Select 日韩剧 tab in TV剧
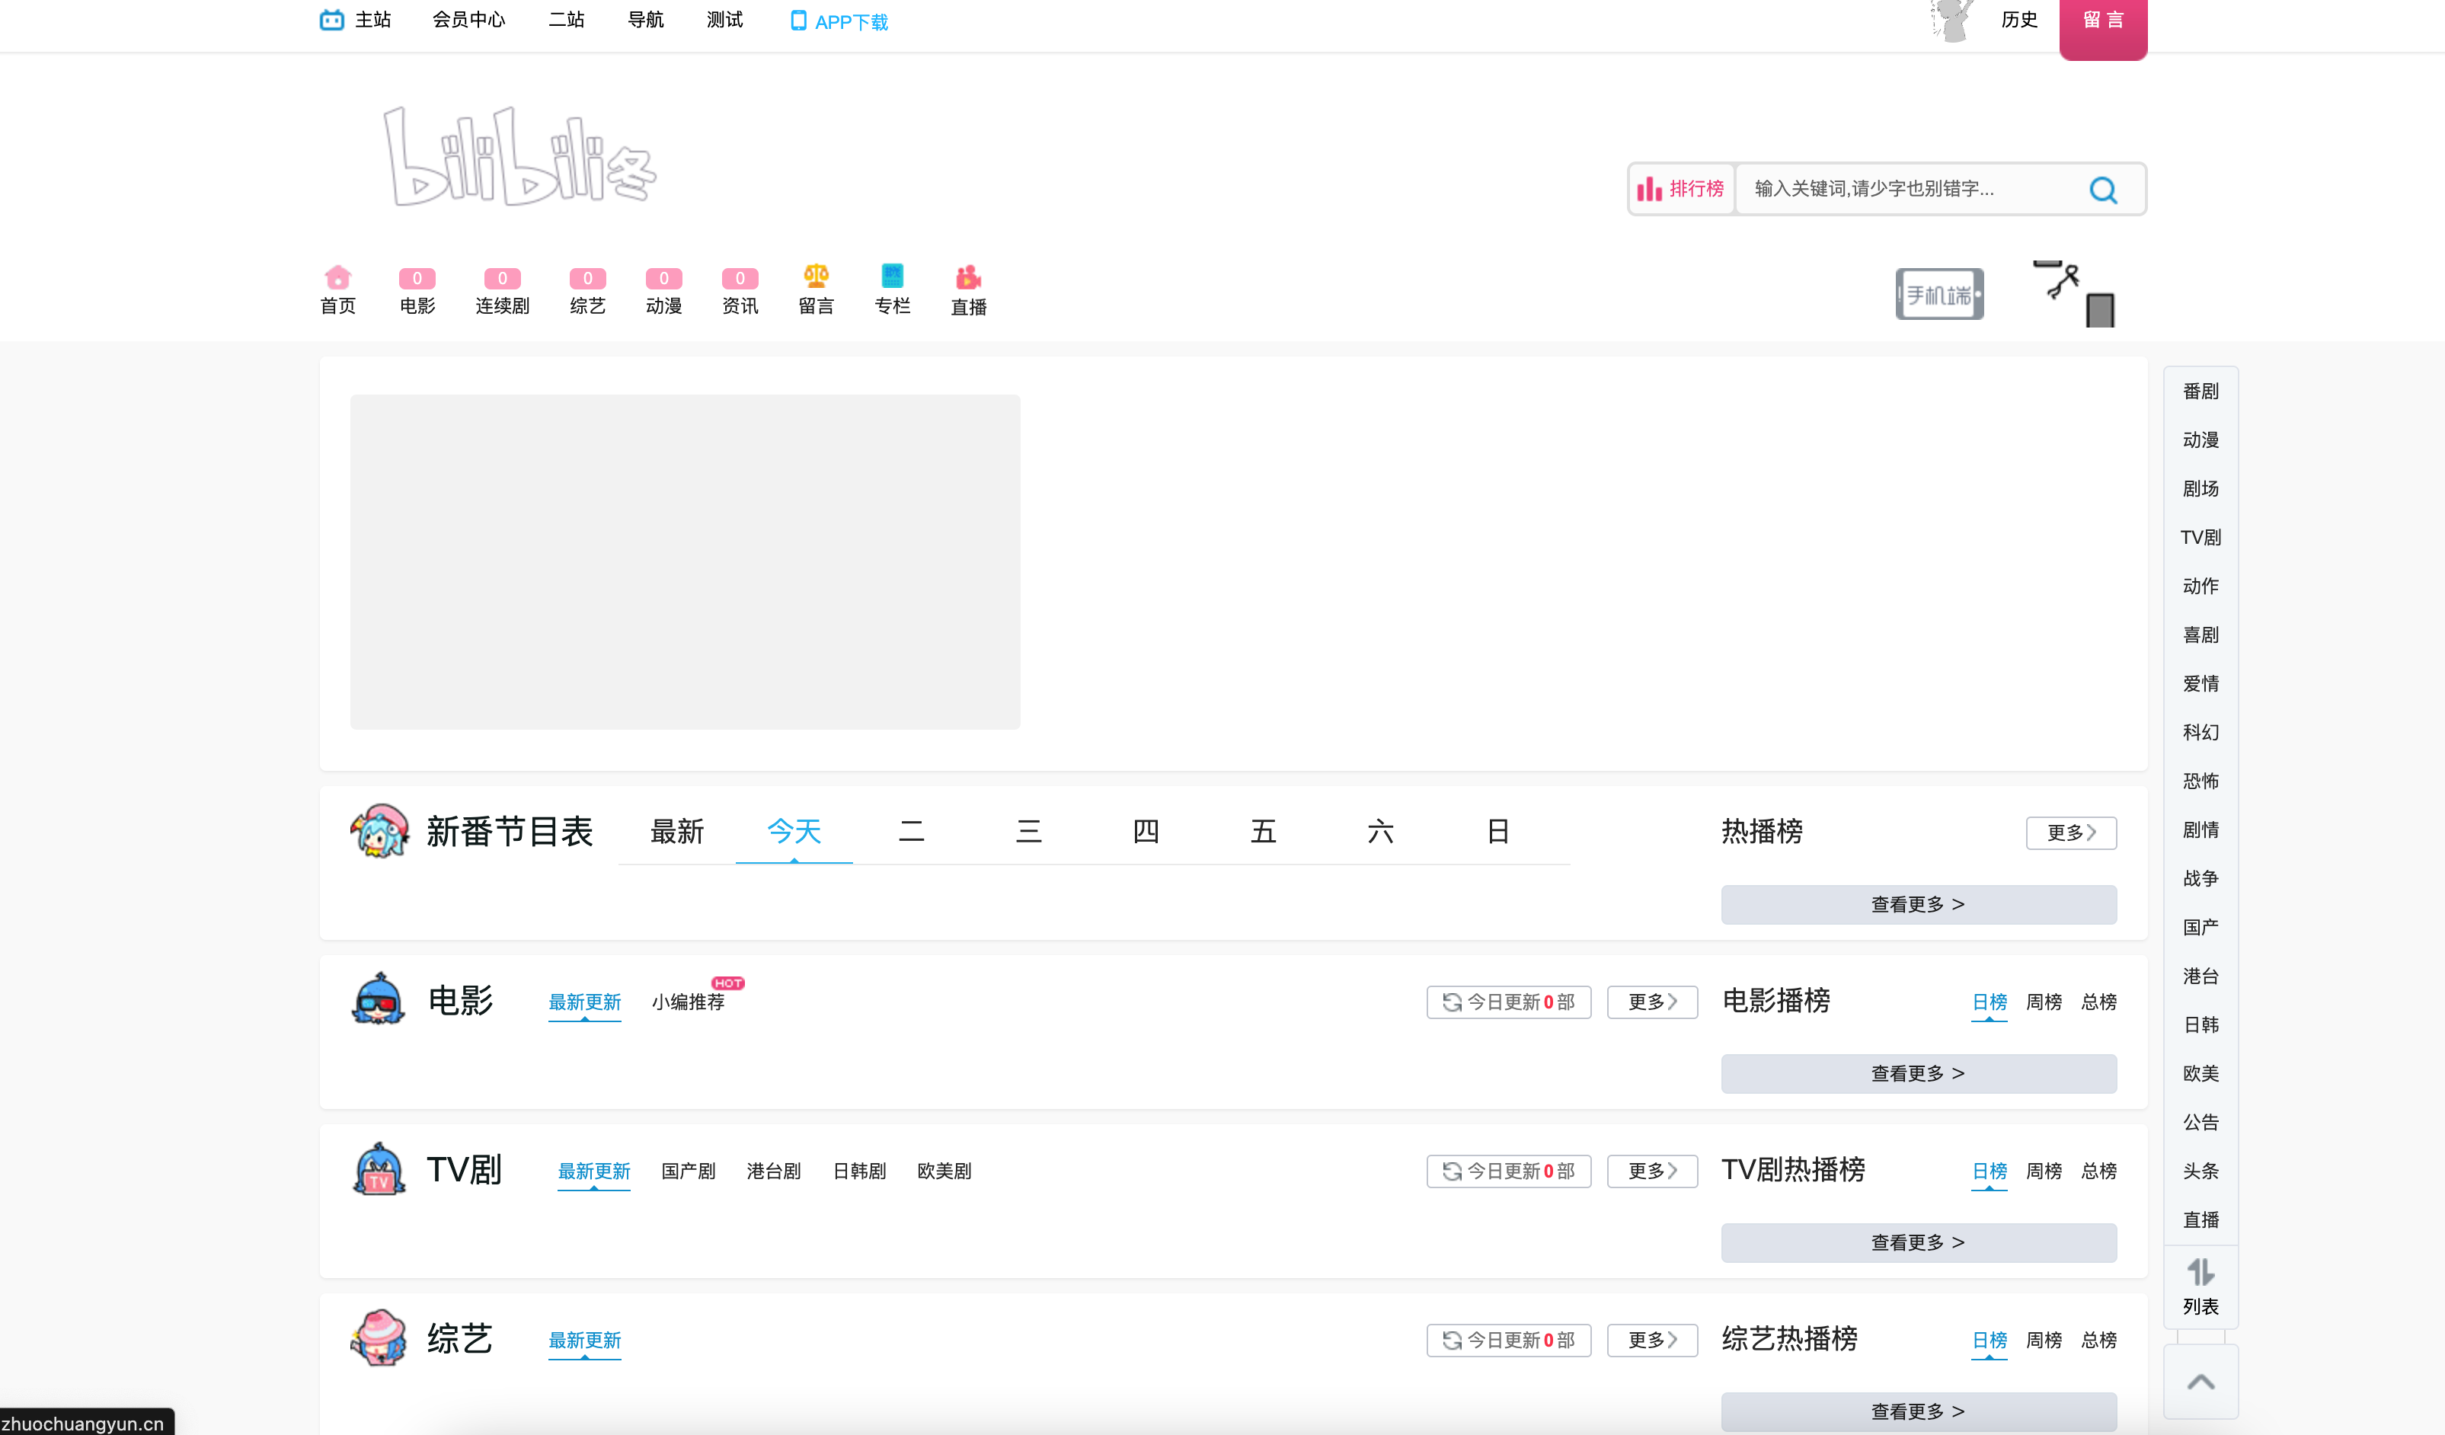Screen dimensions: 2445x1435 click(858, 1171)
